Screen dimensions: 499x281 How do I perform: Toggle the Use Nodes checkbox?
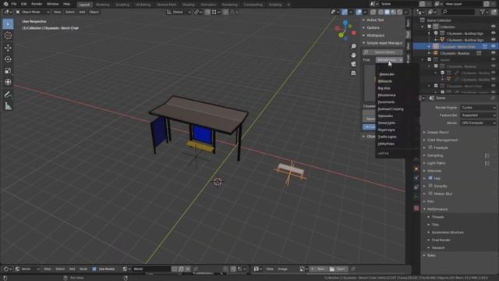click(94, 269)
